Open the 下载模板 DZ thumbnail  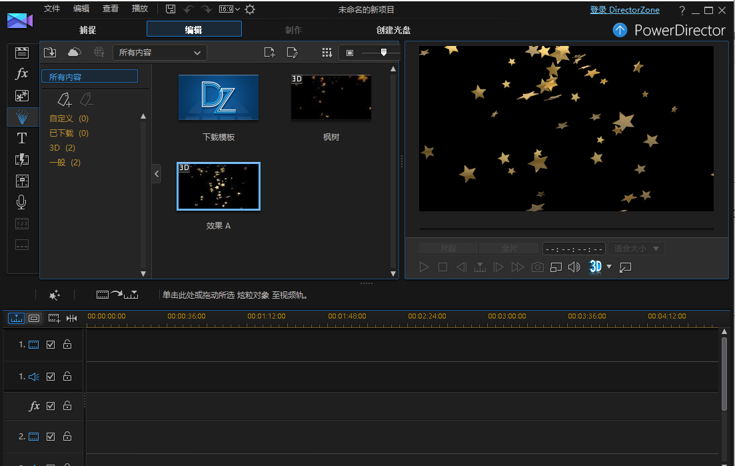coord(219,97)
